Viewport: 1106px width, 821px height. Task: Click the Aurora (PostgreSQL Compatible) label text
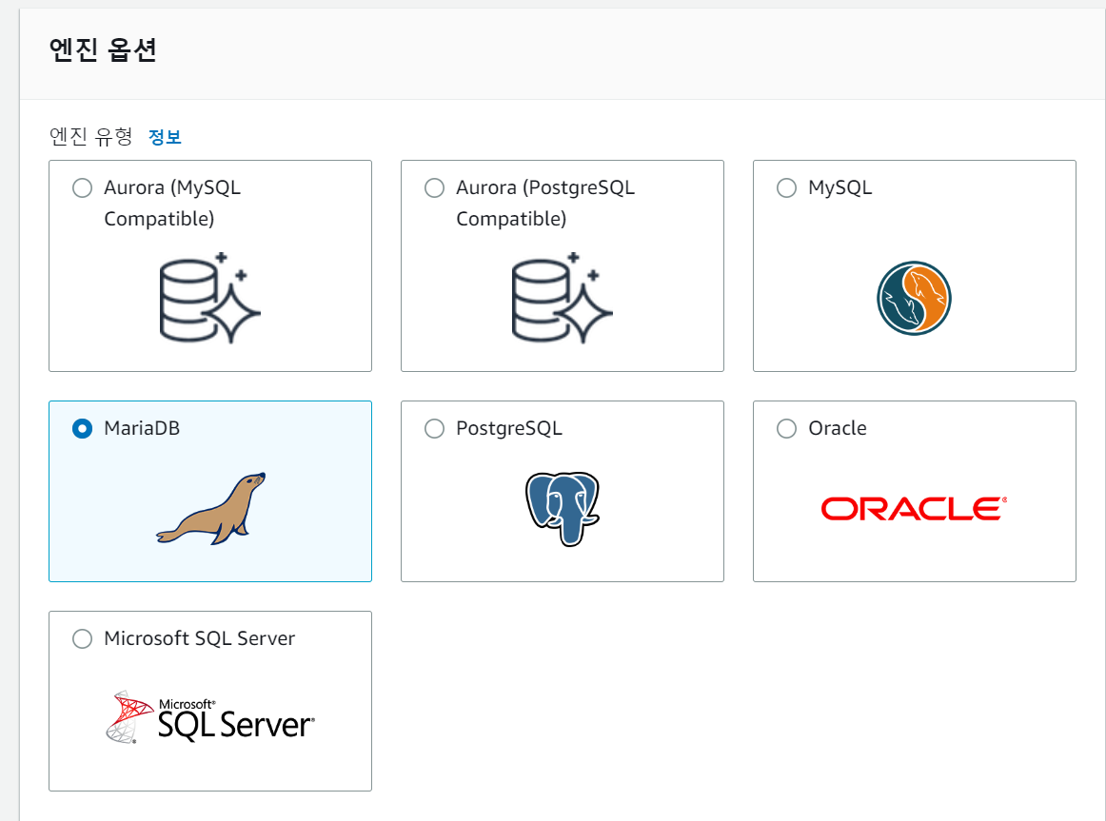tap(545, 203)
